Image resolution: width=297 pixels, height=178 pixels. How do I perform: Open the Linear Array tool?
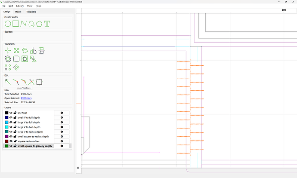[8, 67]
